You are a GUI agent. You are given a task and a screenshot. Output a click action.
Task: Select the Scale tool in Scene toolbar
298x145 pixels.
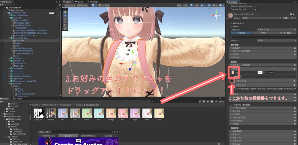pos(65,22)
